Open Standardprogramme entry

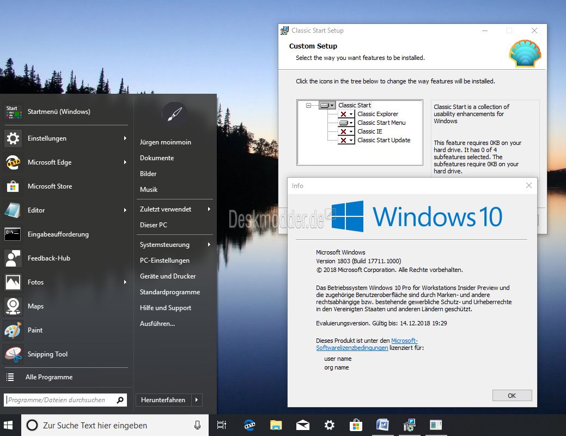point(169,292)
